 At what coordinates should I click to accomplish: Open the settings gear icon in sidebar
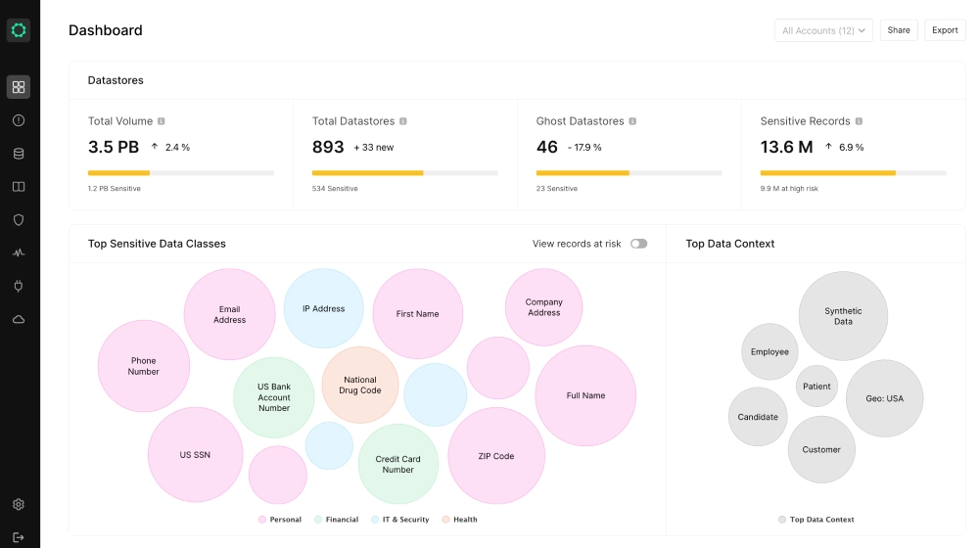(19, 505)
